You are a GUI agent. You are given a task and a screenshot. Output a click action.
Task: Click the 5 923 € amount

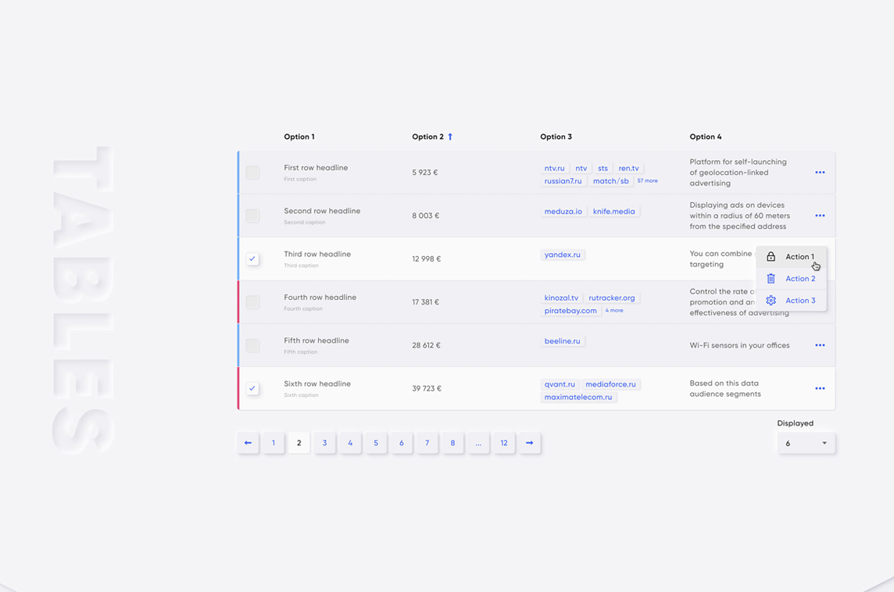(425, 172)
